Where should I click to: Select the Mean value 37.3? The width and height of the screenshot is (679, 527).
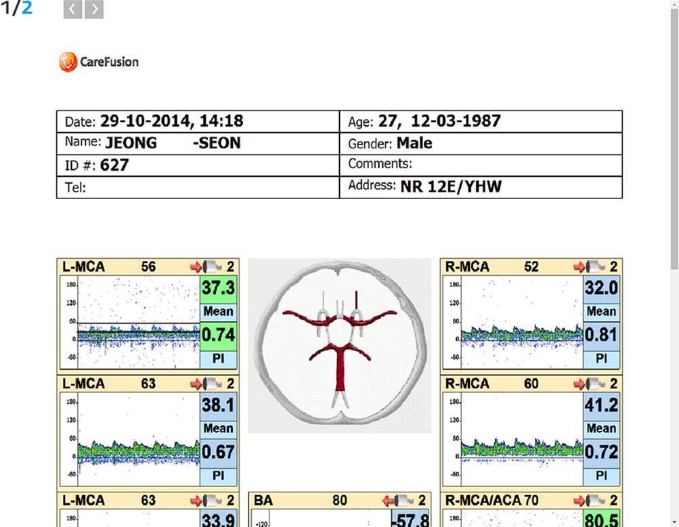tap(218, 288)
